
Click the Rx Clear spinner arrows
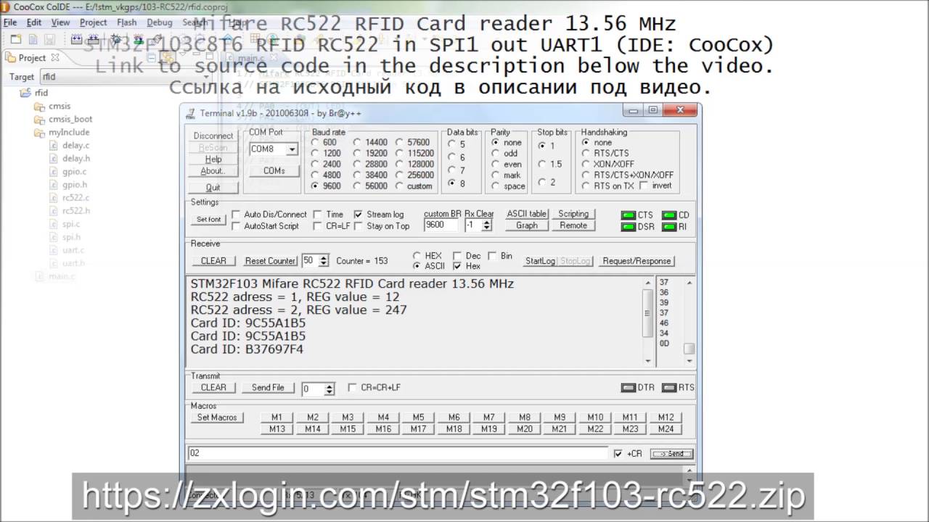click(x=486, y=225)
